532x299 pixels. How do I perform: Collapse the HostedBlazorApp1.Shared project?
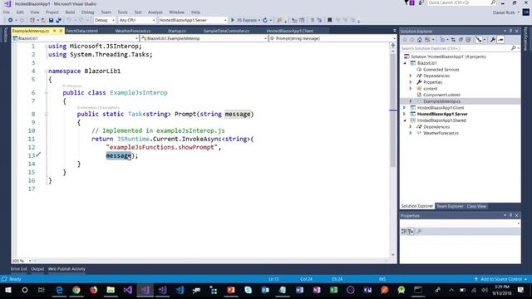[405, 120]
